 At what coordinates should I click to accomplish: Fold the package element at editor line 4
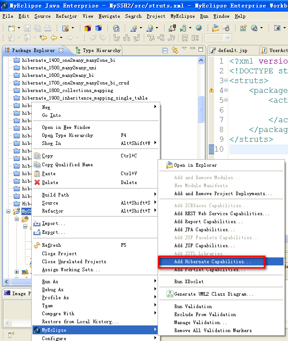[x=226, y=90]
